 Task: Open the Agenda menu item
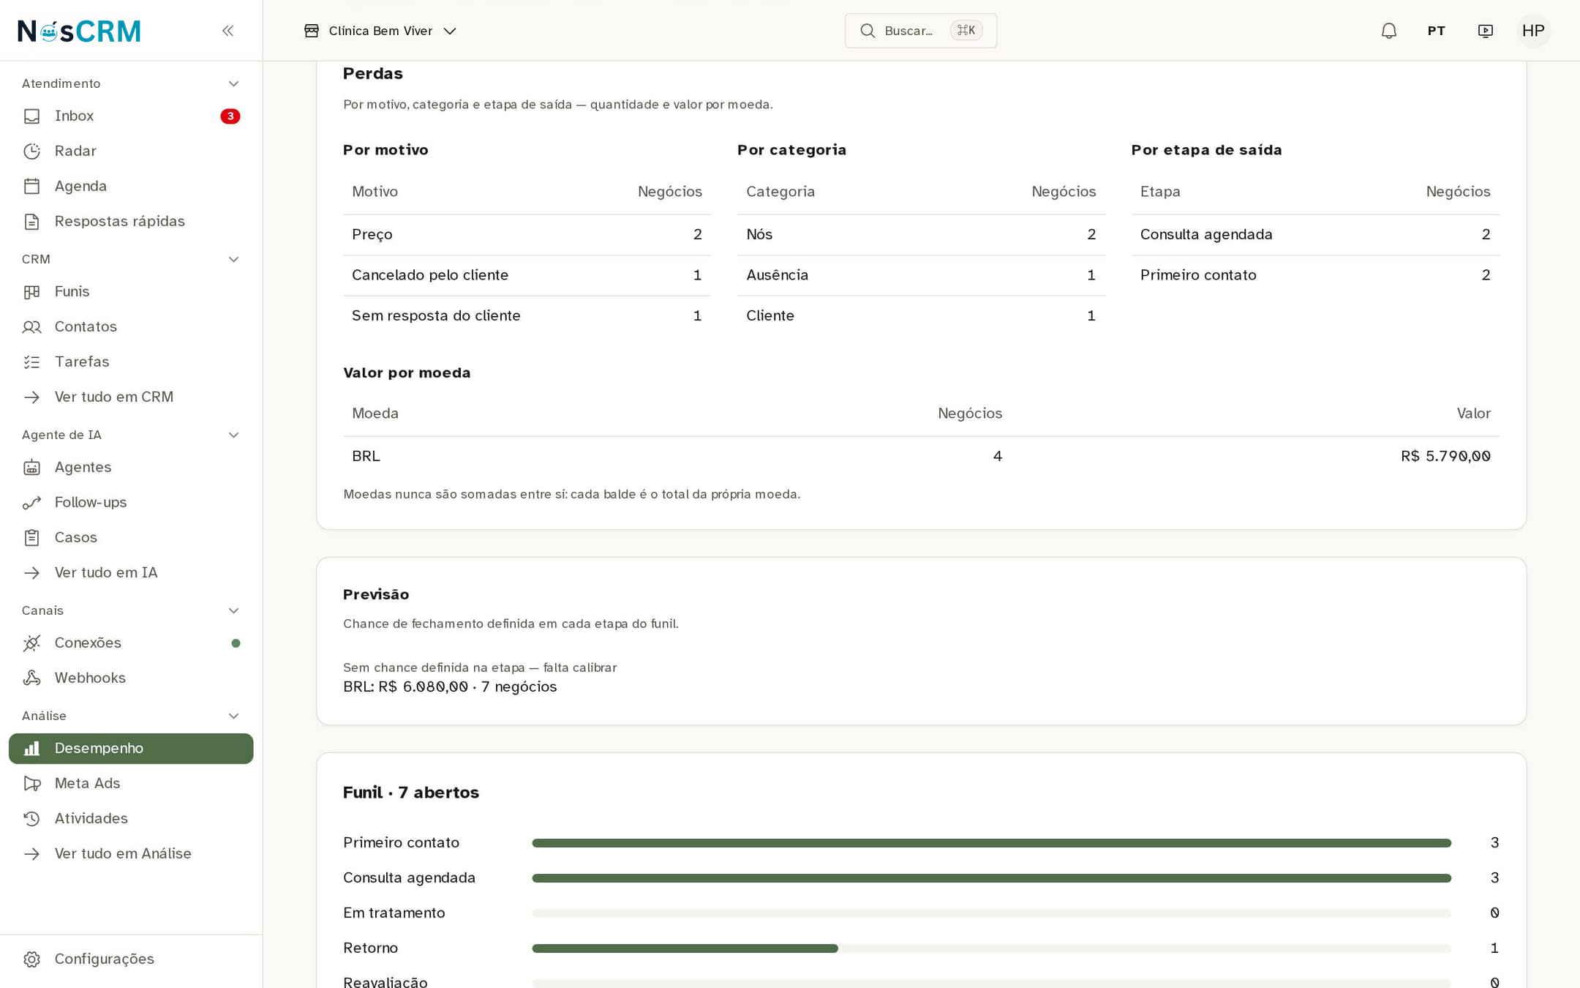[x=131, y=186]
